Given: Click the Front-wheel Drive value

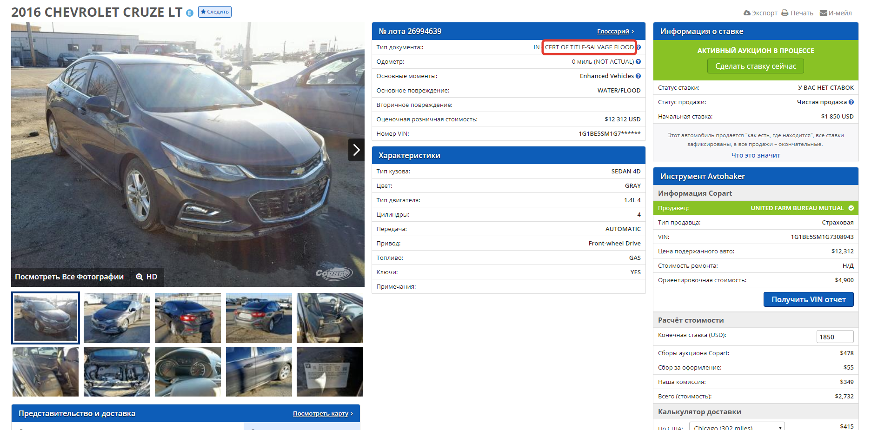Looking at the screenshot, I should click(x=615, y=244).
